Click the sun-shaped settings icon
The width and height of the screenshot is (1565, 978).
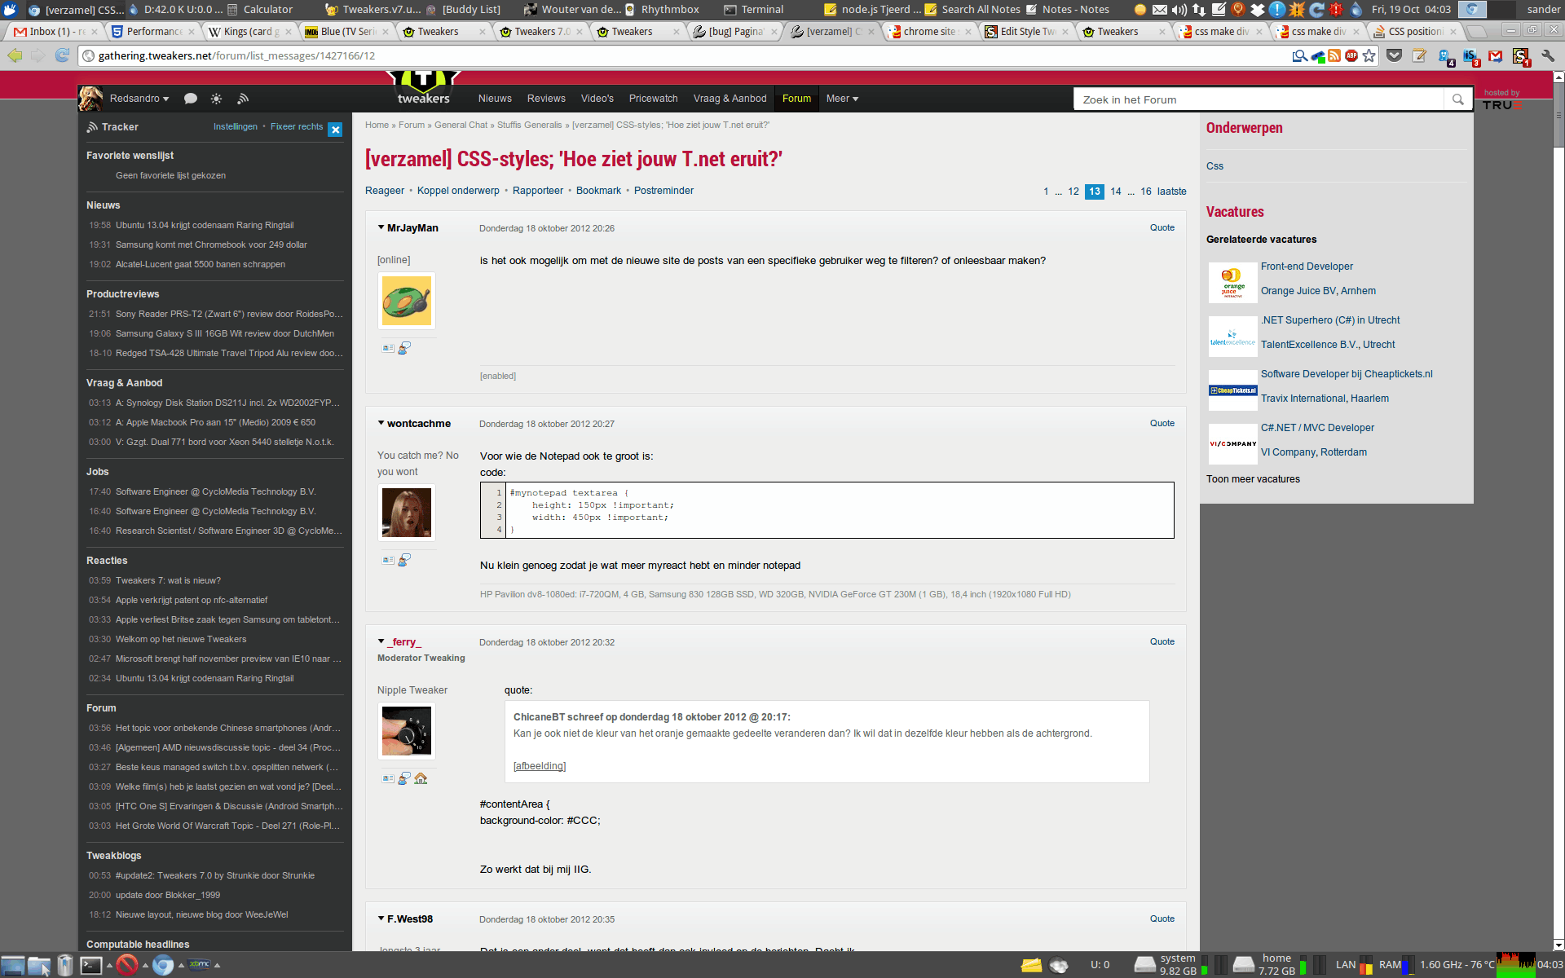216,99
